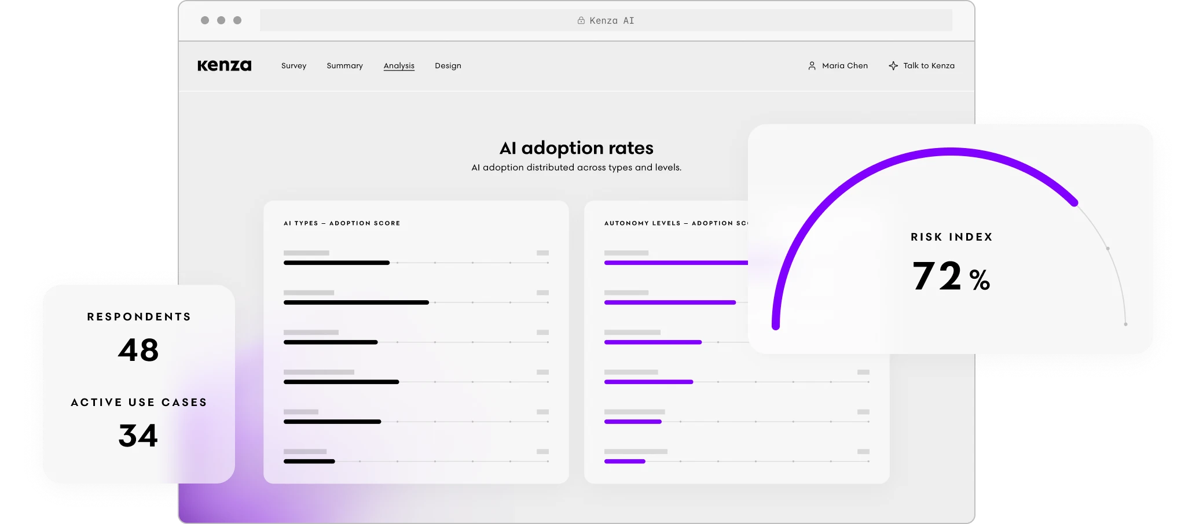Click the AI TYPES – ADOPTION SCORE label
The height and width of the screenshot is (524, 1181).
[x=342, y=223]
